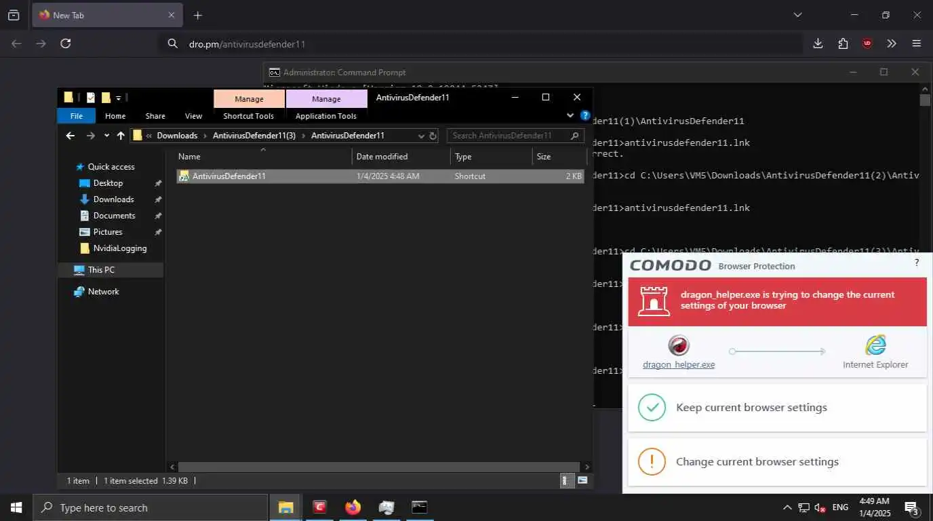Viewport: 933px width, 521px height.
Task: Click AntivirusDefender11(3) breadcrumb segment
Action: pos(254,136)
